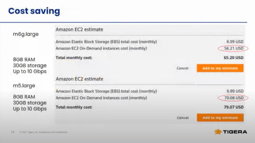Select the circled 56.21 USD value
255x143 pixels.
[x=234, y=48]
